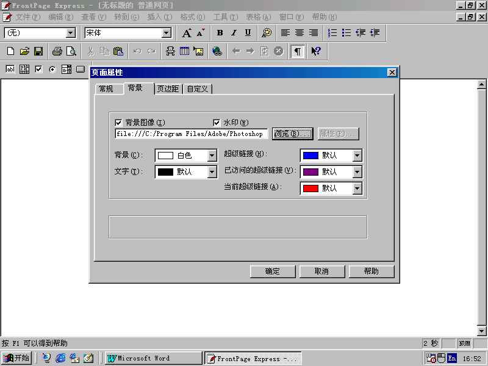This screenshot has width=488, height=366.
Task: Click the Insert Table icon
Action: [x=184, y=51]
